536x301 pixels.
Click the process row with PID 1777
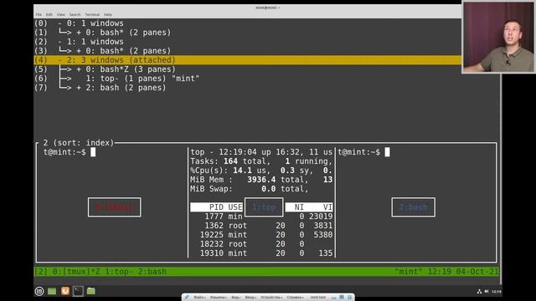pos(261,217)
